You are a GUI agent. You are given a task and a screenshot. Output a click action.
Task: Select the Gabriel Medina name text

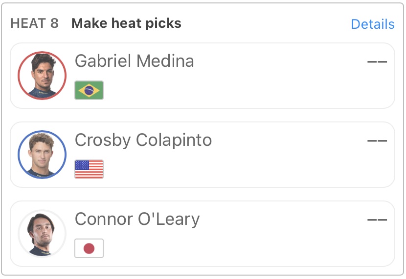(134, 61)
